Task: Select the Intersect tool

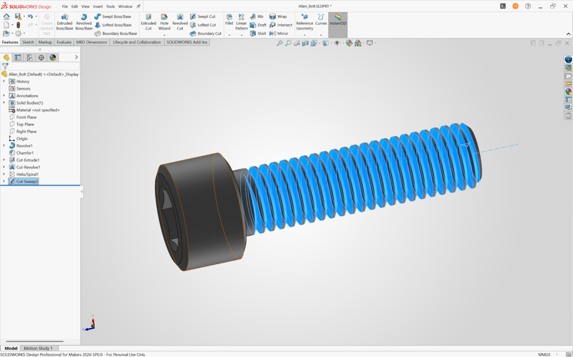Action: pyautogui.click(x=281, y=25)
